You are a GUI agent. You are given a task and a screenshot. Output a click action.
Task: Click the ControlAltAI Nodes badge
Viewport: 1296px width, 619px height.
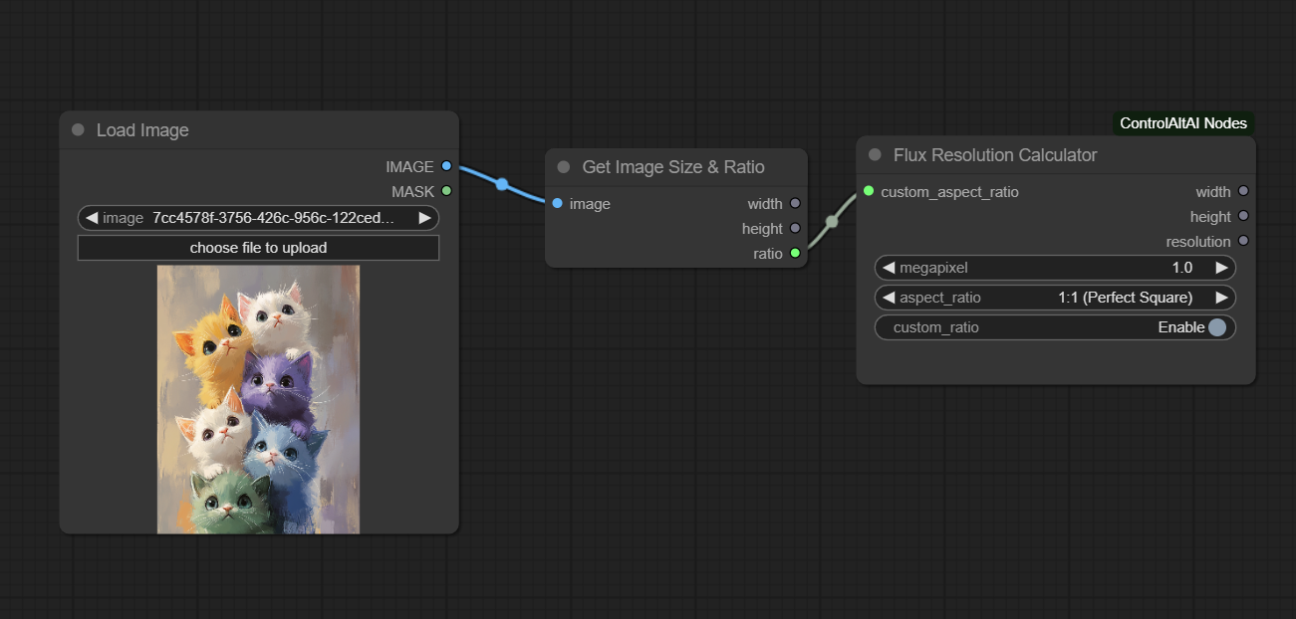pyautogui.click(x=1183, y=123)
